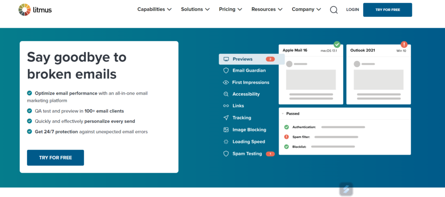This screenshot has height=197, width=445.
Task: Open the Outlook 2021 preview card
Action: pos(379,74)
